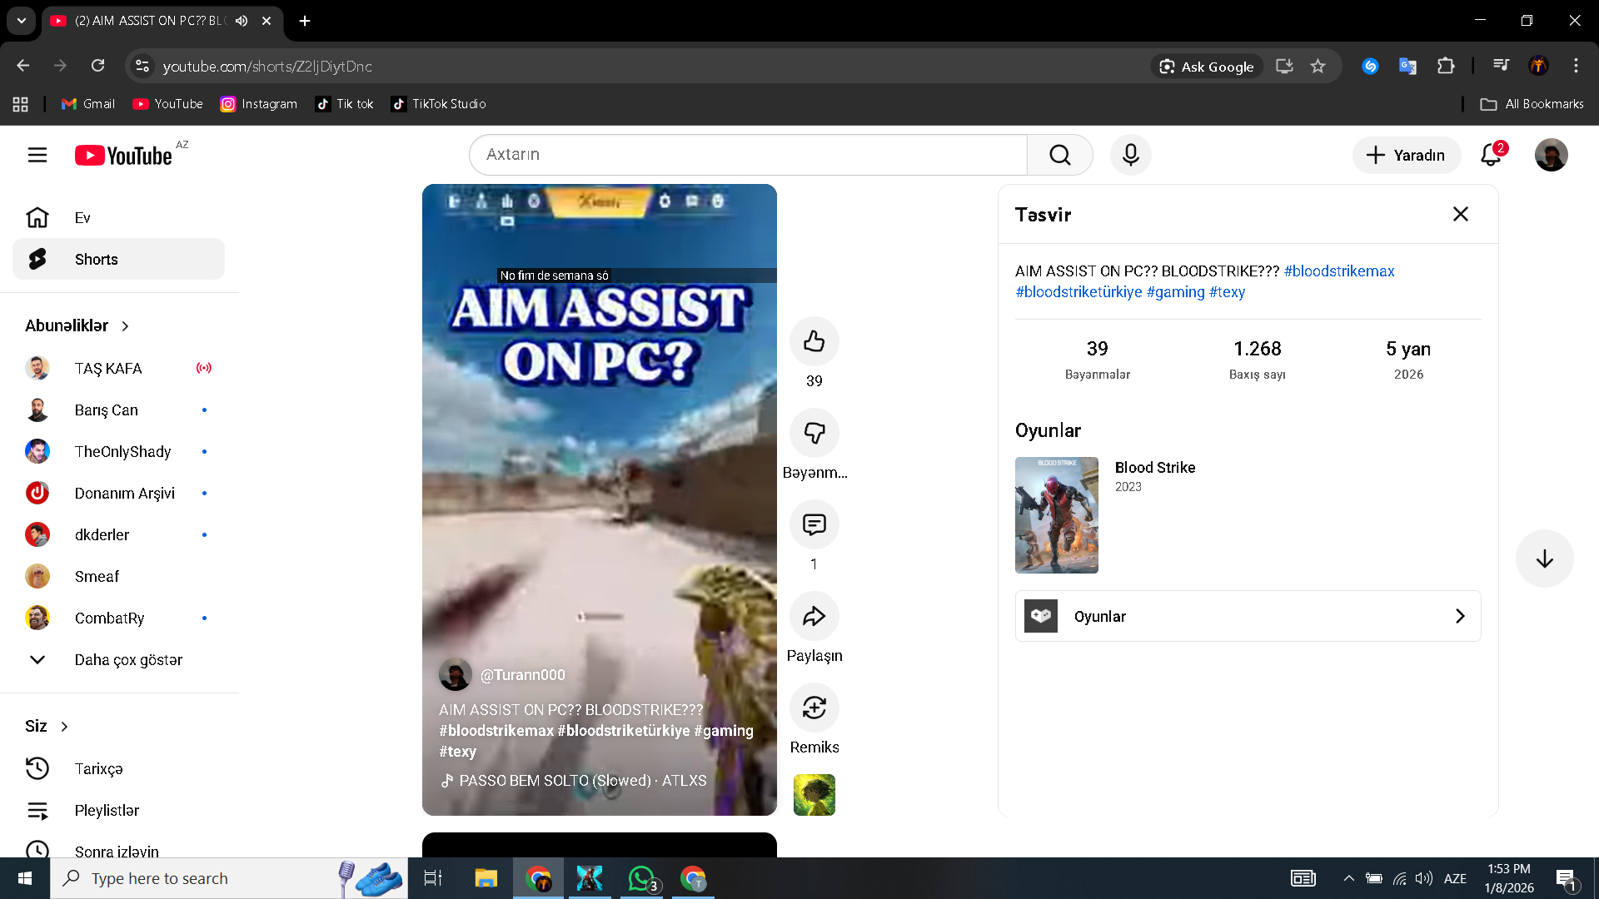
Task: Open Donanım Arşivi channel
Action: tap(118, 493)
